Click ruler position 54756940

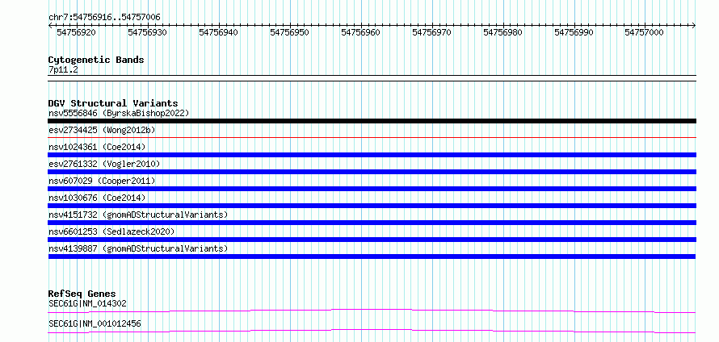click(x=218, y=32)
